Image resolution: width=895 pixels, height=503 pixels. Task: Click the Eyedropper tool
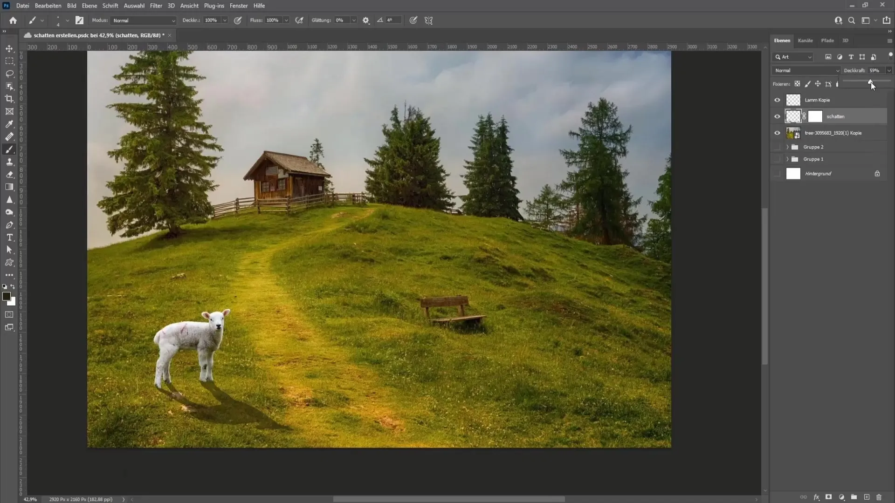click(9, 124)
